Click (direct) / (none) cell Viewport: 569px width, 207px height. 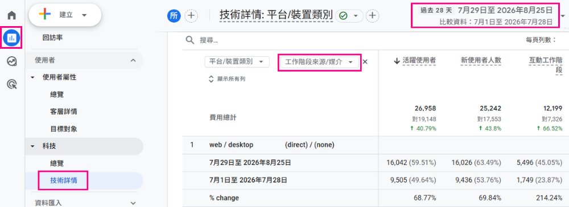[x=310, y=145]
